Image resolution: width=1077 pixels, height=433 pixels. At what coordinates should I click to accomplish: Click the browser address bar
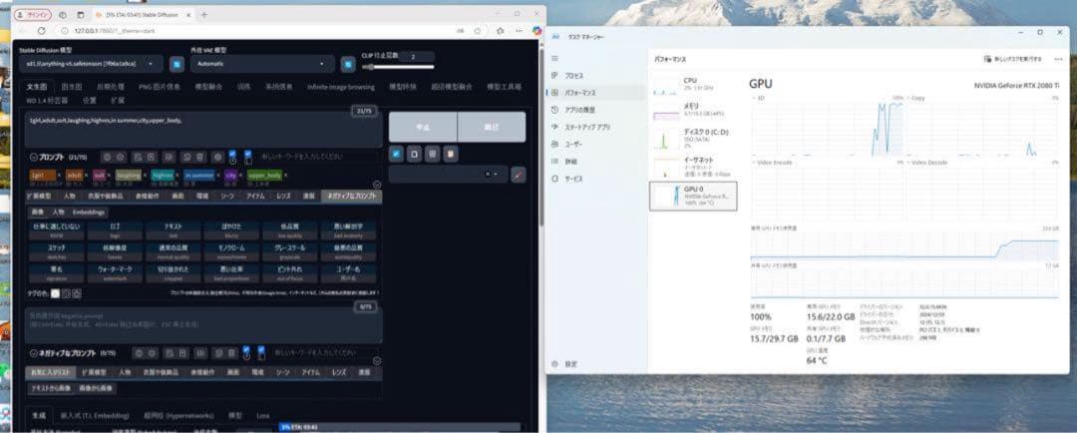(x=254, y=31)
